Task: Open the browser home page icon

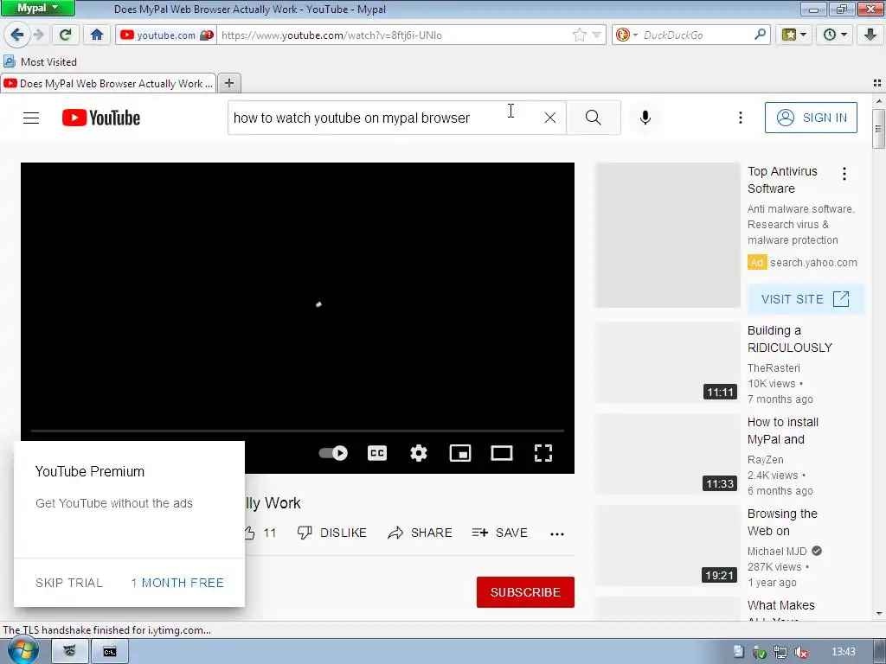Action: [97, 35]
